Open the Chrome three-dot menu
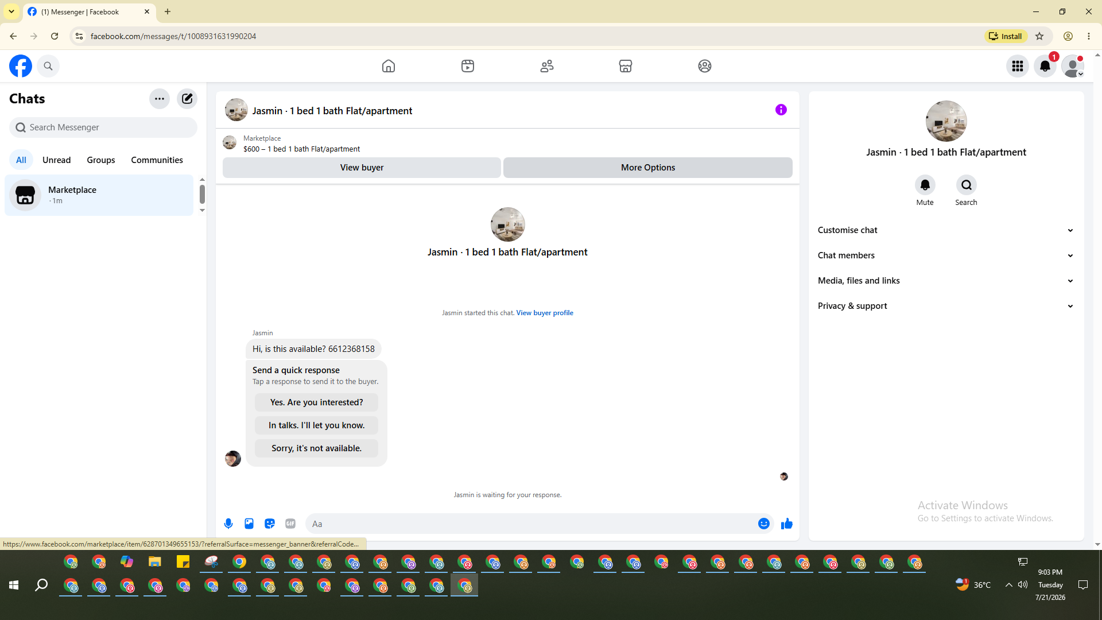Image resolution: width=1102 pixels, height=620 pixels. [1089, 36]
